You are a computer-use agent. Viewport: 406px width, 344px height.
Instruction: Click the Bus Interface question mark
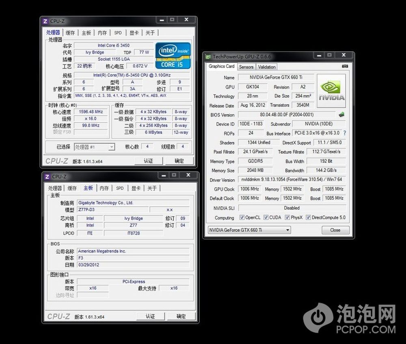coord(345,133)
